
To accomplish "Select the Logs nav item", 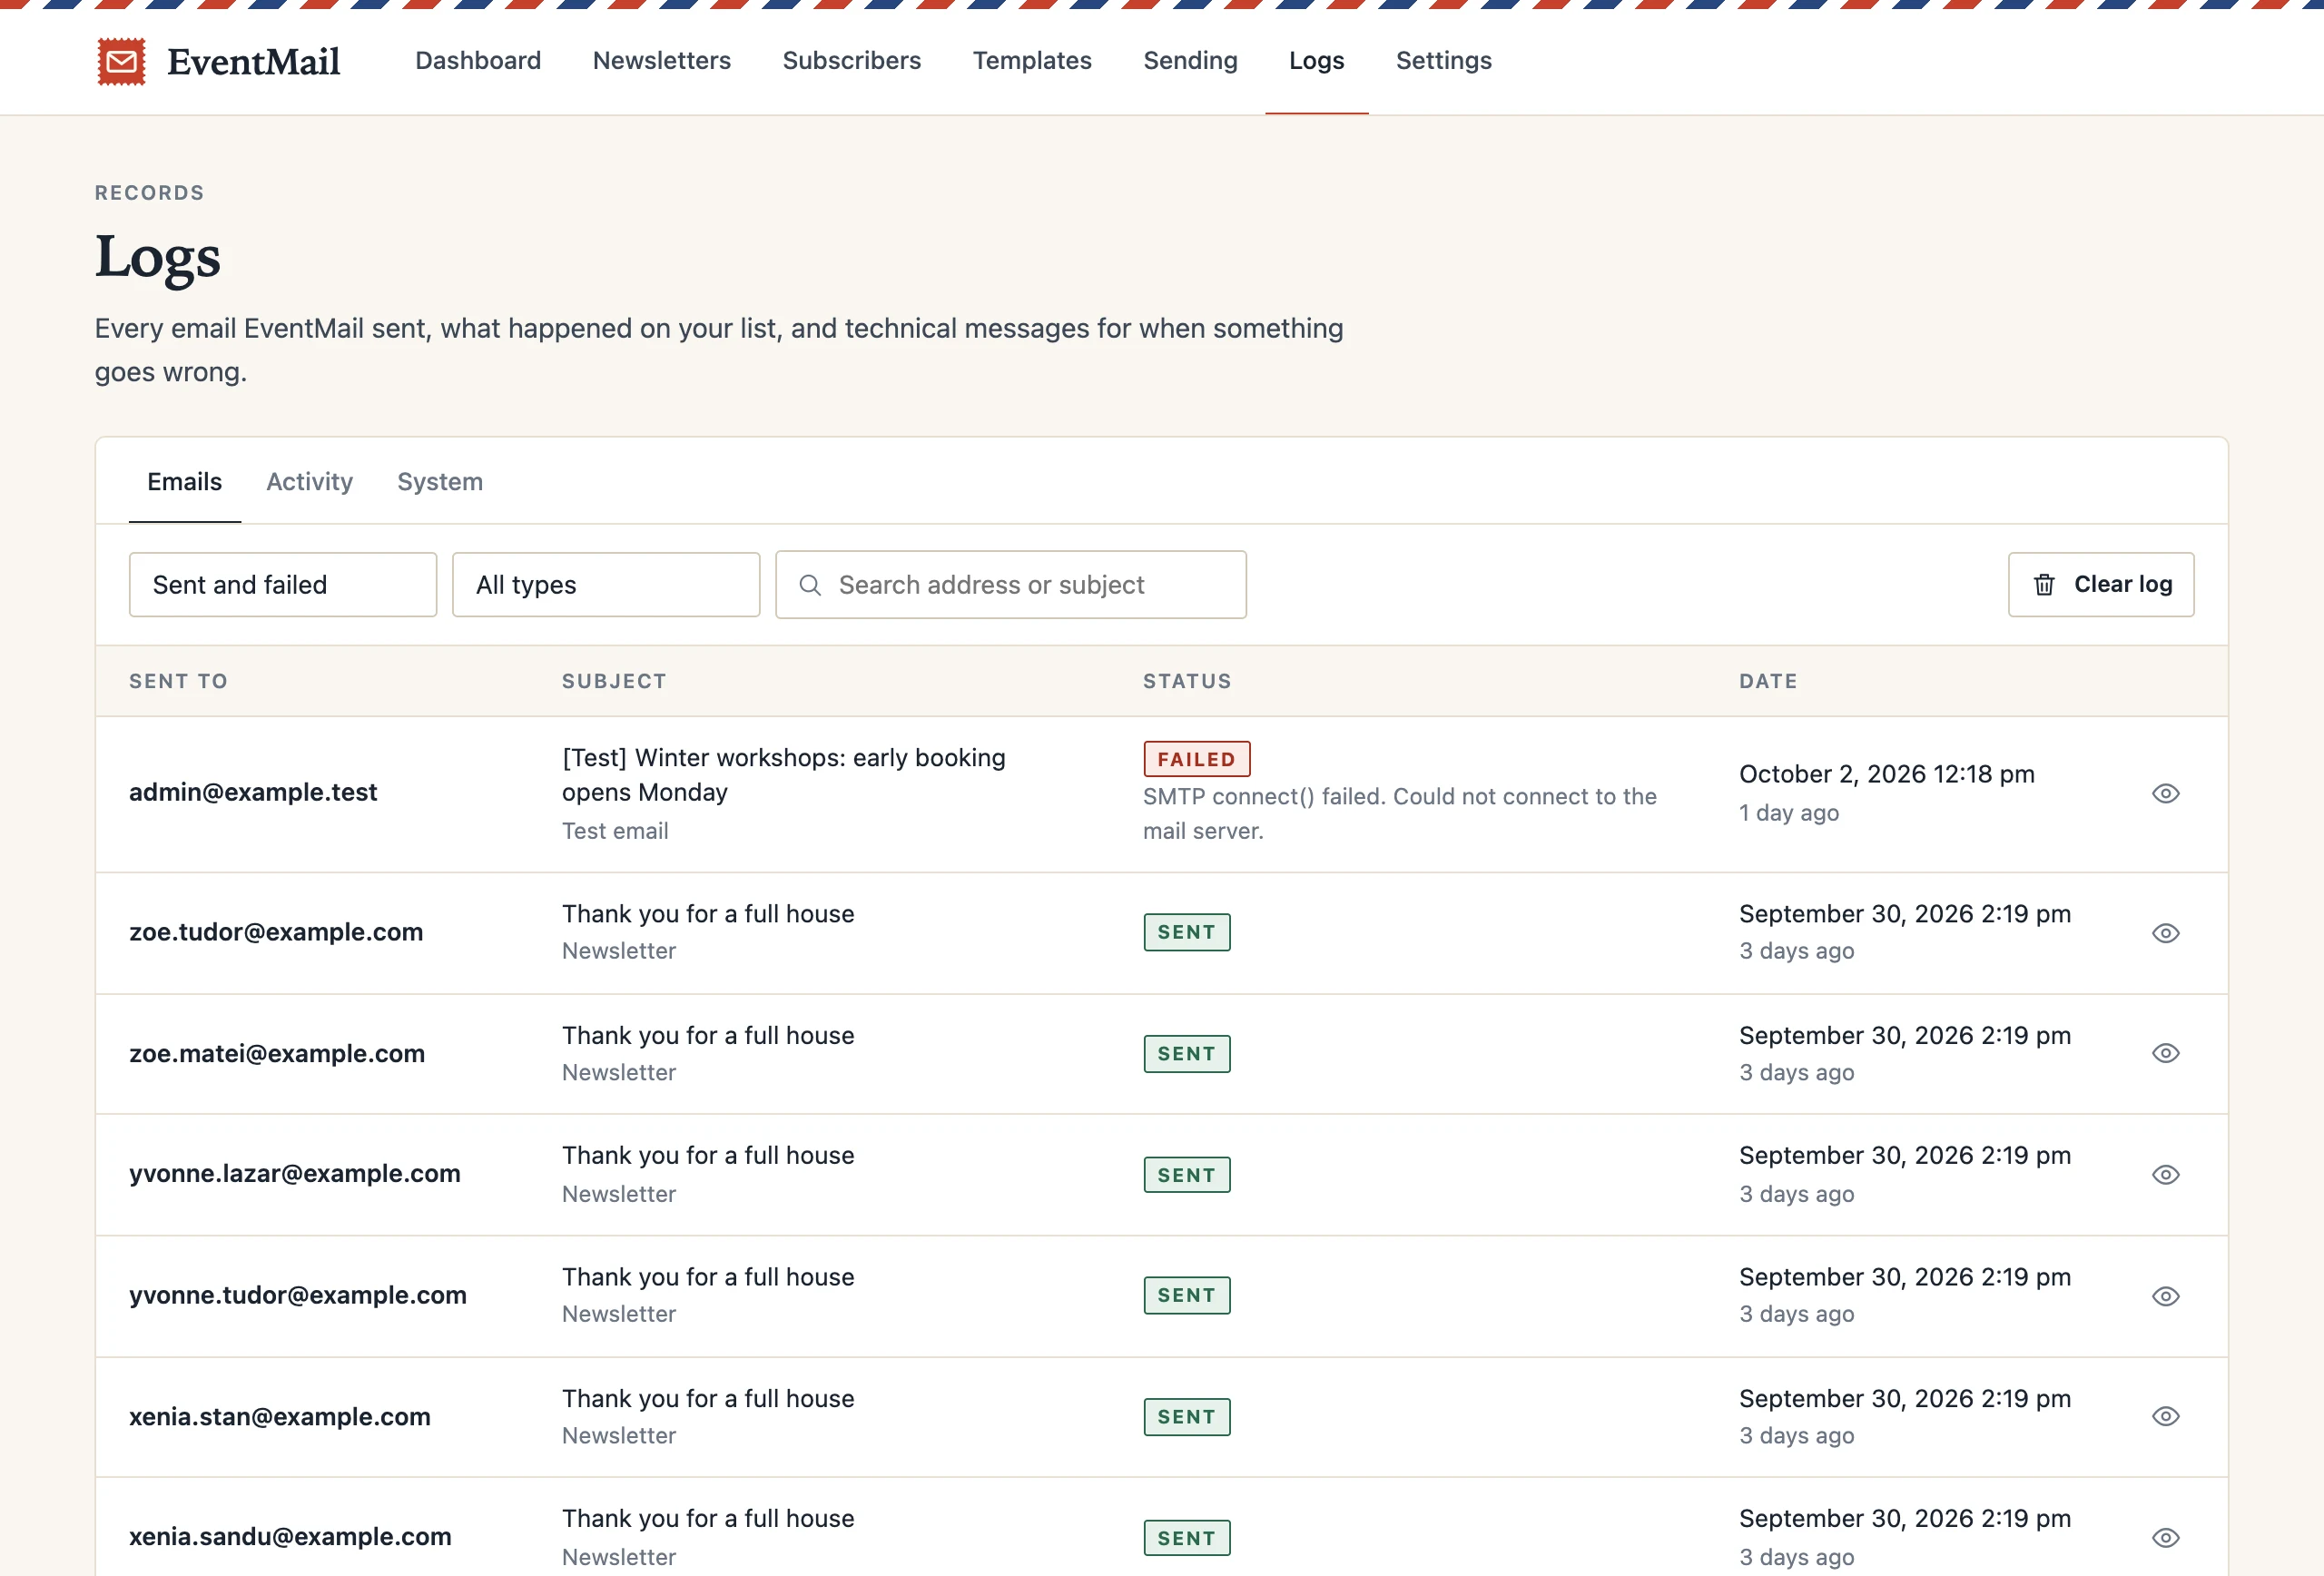I will (x=1316, y=61).
